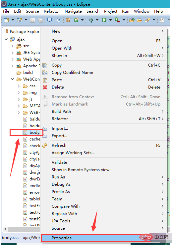The height and width of the screenshot is (248, 172).
Task: Click the Package Explorer left scroll arrow
Action: 6,229
